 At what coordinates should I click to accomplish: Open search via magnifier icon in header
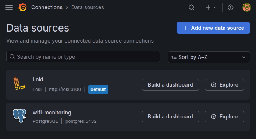coord(192,7)
